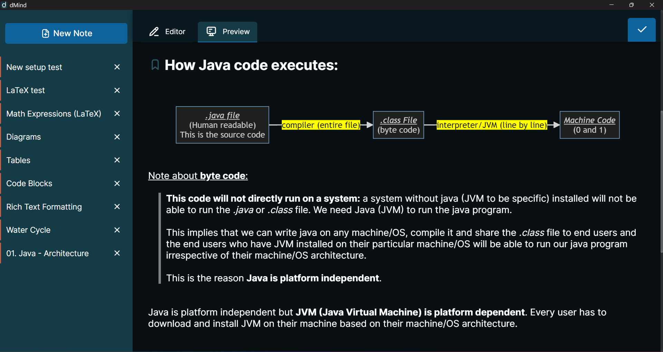Remove the Water Cycle note
The width and height of the screenshot is (663, 352).
117,230
